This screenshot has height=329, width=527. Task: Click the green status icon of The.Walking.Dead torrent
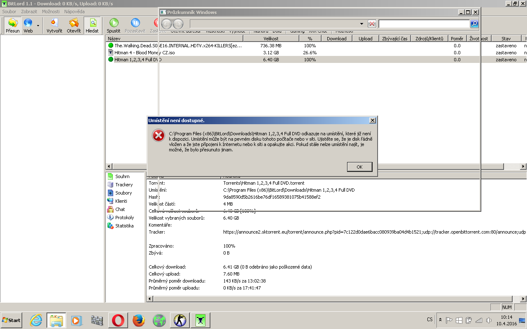pos(110,46)
